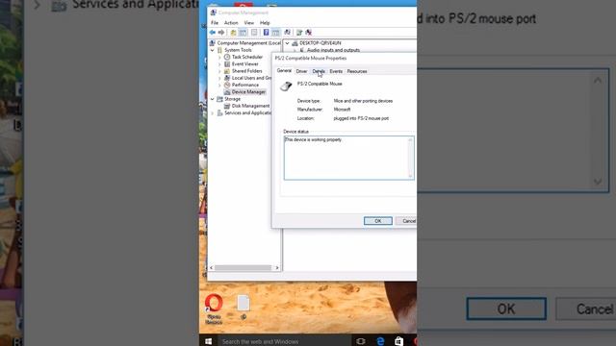Click the Update driver software toolbar icon

(299, 32)
